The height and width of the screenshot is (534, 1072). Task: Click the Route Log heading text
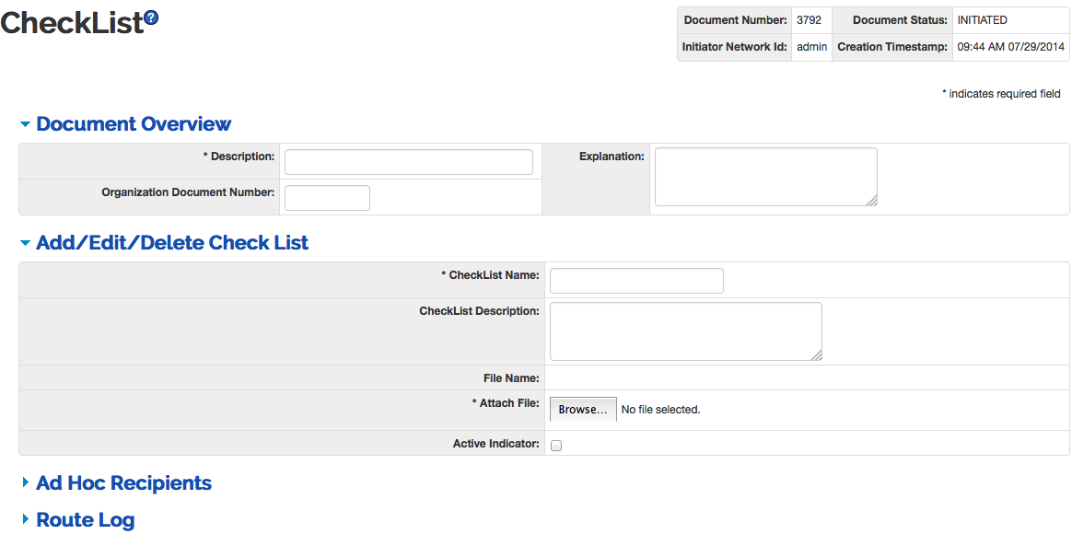[85, 520]
